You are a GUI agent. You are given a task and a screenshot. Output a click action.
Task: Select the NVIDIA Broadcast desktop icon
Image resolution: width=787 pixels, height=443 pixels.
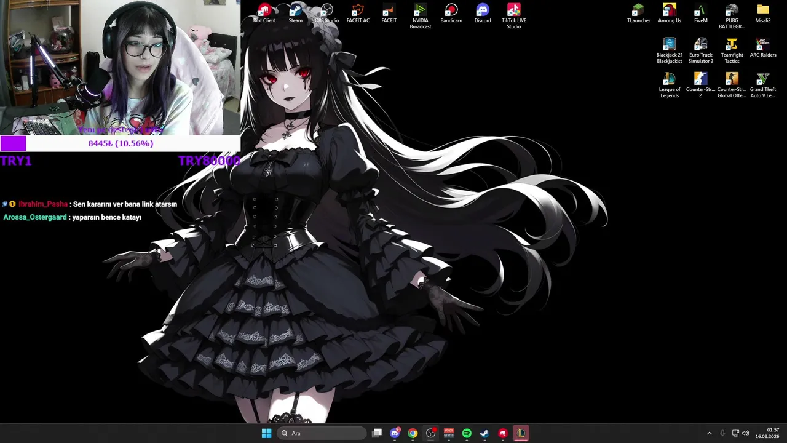(x=421, y=17)
